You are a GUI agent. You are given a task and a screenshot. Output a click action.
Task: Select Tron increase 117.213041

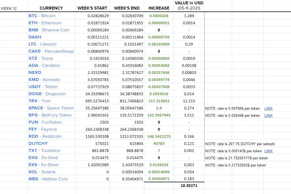(x=159, y=101)
